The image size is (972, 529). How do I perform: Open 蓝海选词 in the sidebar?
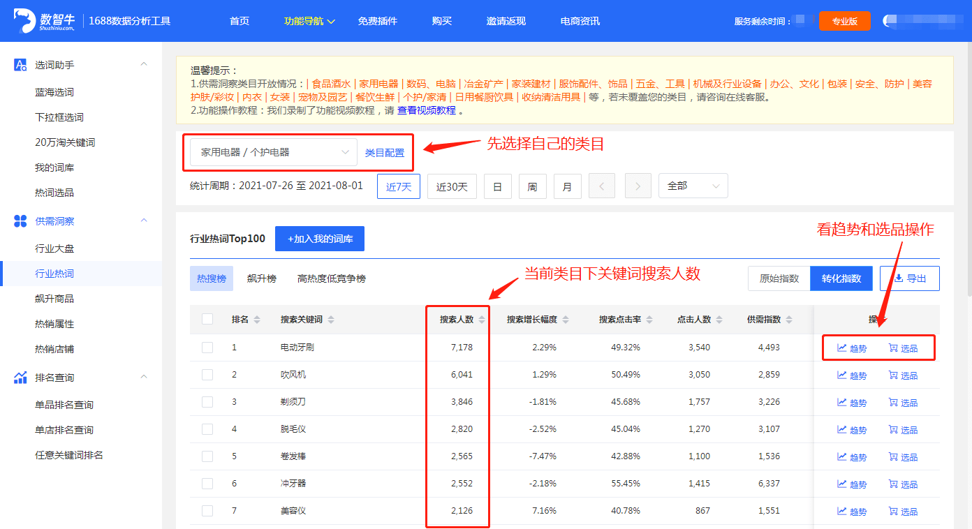[54, 92]
